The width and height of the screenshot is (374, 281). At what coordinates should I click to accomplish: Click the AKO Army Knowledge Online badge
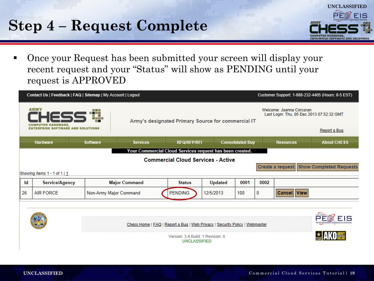tap(331, 236)
